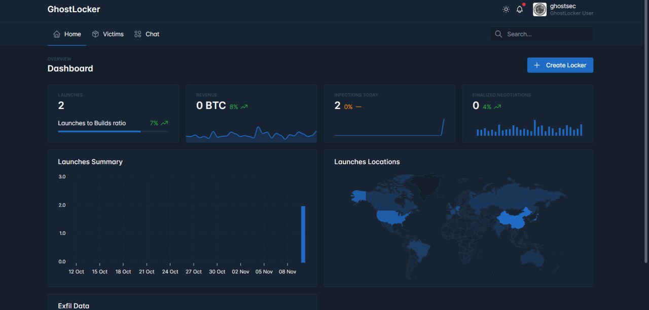This screenshot has width=649, height=310.
Task: Click the trend arrow beside Finalized Negotiations 4%
Action: (498, 107)
